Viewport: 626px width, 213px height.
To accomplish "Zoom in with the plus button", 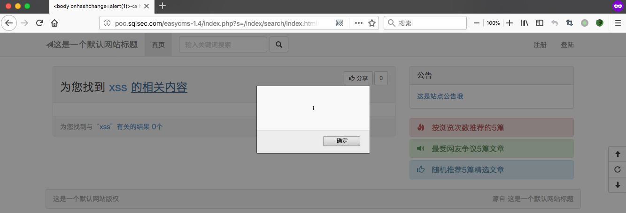I will pos(510,23).
